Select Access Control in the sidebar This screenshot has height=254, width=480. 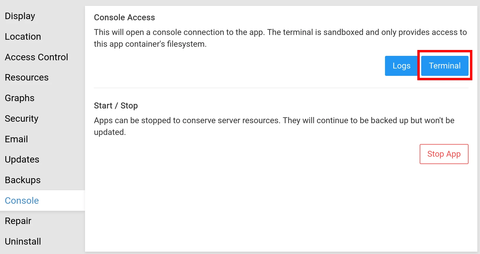click(36, 57)
